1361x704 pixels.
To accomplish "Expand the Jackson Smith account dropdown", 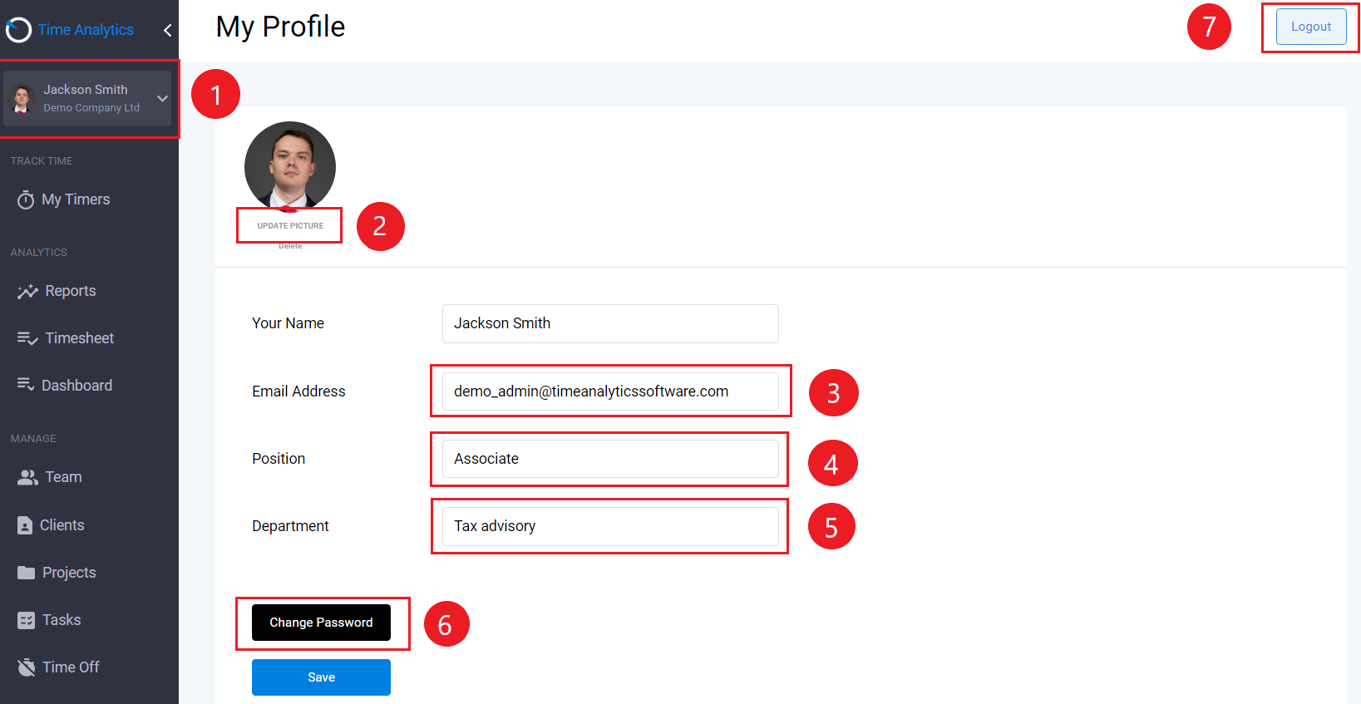I will (x=162, y=98).
